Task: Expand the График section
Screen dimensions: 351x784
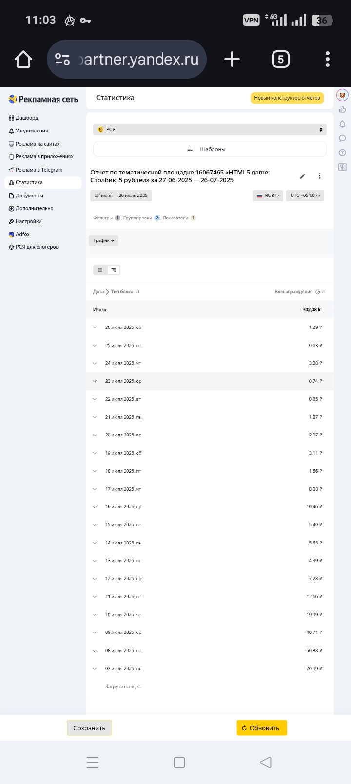Action: pos(103,240)
